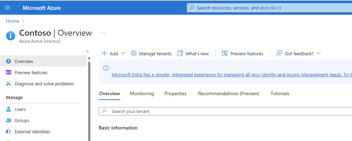Open Diagnose and solve problems

click(43, 84)
